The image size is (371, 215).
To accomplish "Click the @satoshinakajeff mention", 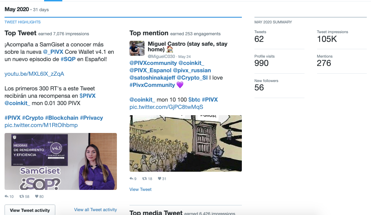I will (152, 77).
